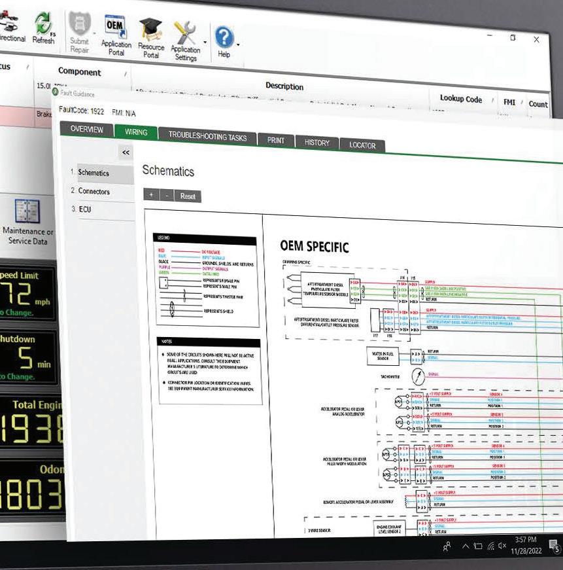Sort by the Component column header

[x=80, y=72]
